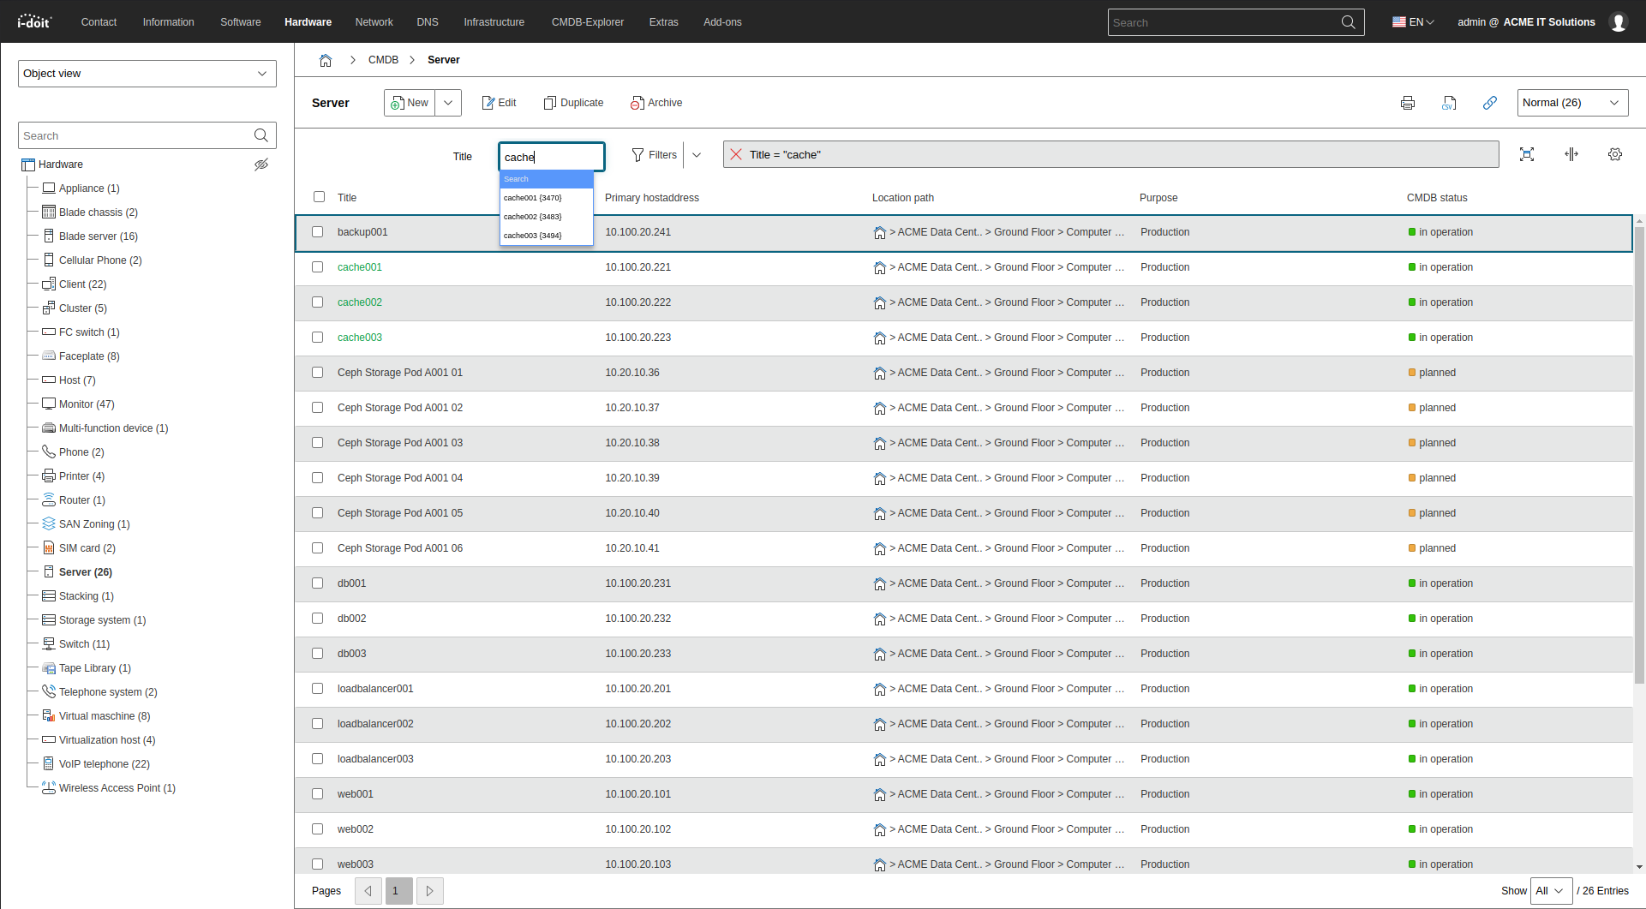Open the Show All entries dropdown
The height and width of the screenshot is (909, 1646).
[x=1551, y=891]
